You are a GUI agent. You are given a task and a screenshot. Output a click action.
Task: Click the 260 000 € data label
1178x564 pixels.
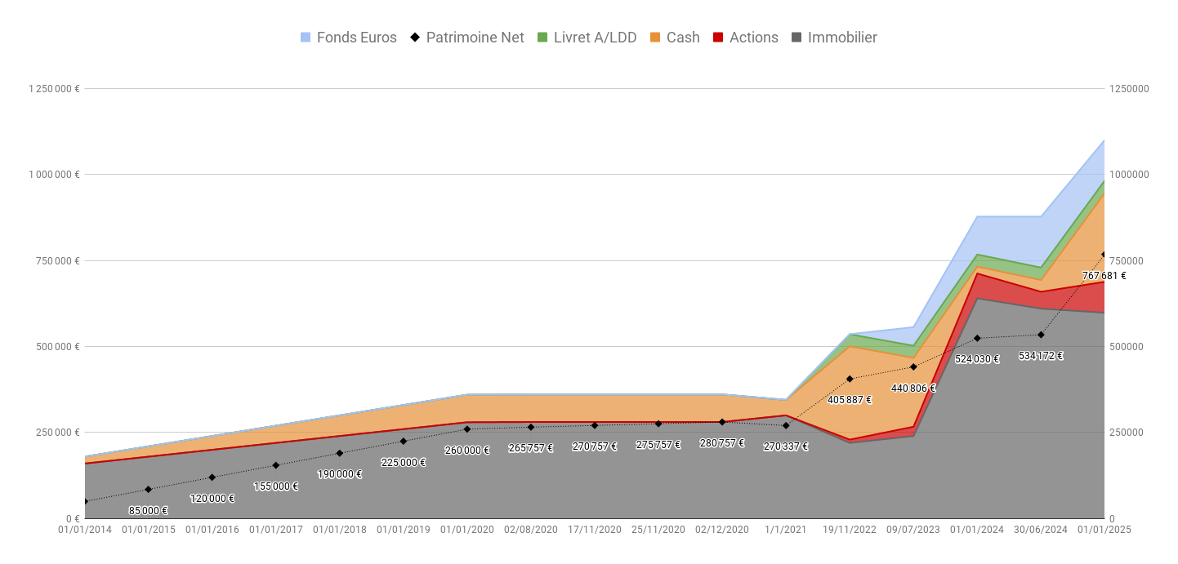point(466,451)
